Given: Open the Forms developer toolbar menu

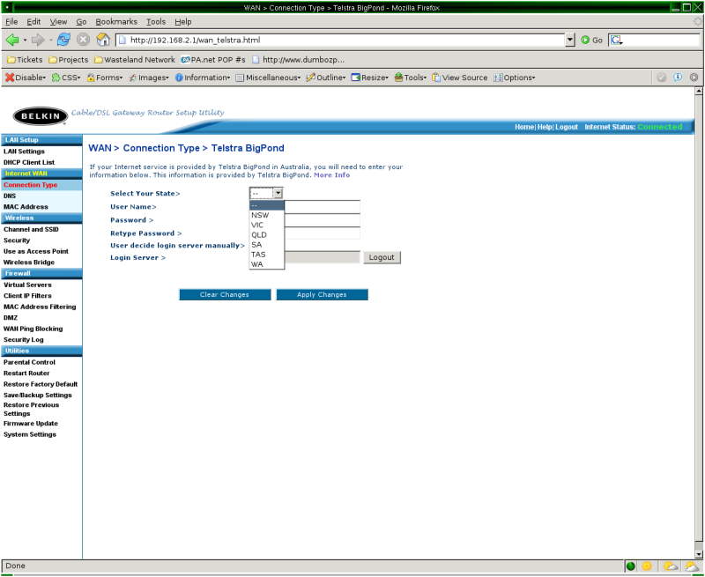Looking at the screenshot, I should pos(105,78).
